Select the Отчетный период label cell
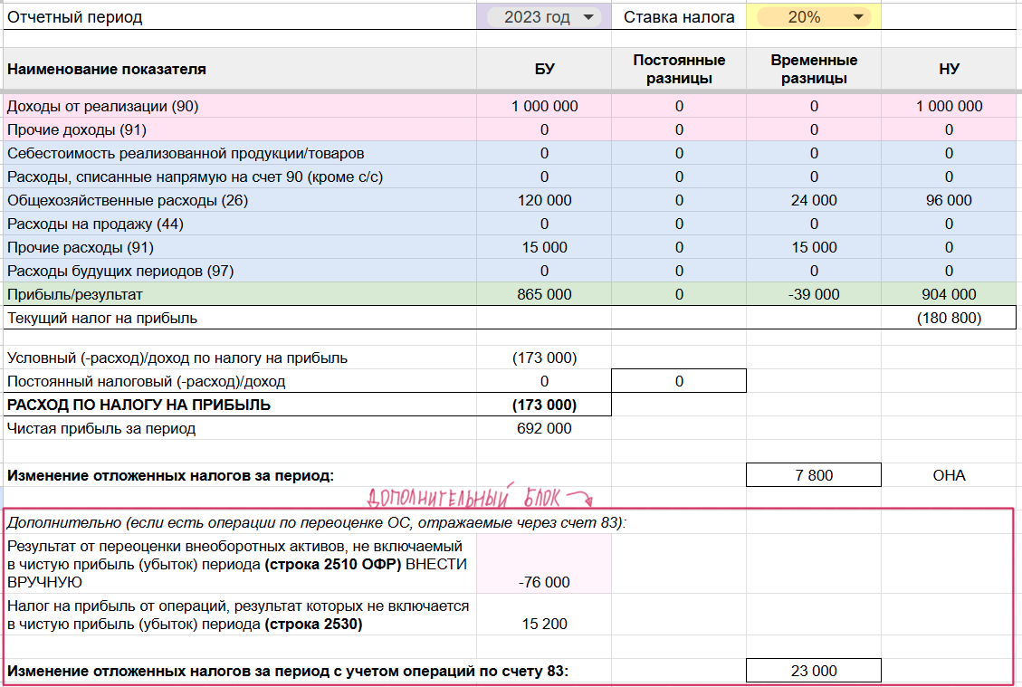Image resolution: width=1022 pixels, height=687 pixels. (x=240, y=17)
